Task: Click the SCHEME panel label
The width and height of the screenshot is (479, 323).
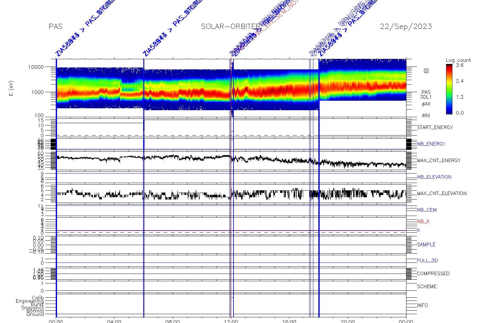Action: pos(427,286)
